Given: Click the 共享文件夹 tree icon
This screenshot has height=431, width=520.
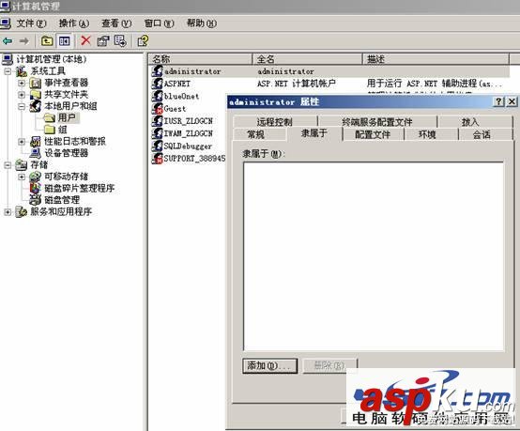Looking at the screenshot, I should click(35, 95).
